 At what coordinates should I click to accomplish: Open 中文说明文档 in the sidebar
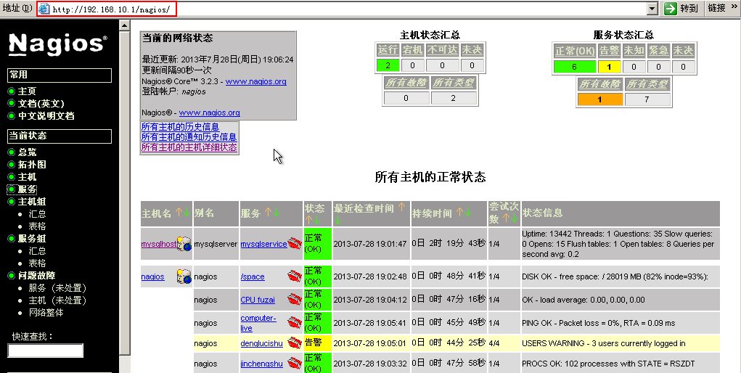pos(46,116)
